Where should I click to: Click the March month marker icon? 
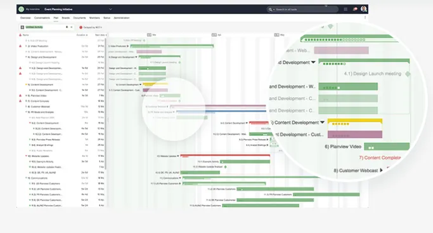(x=149, y=35)
